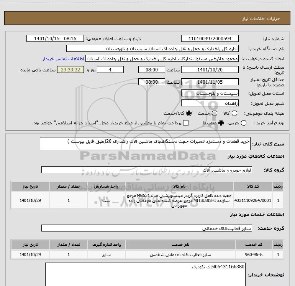
Task: Click the services row need date 1401/10/29
Action: (30, 255)
